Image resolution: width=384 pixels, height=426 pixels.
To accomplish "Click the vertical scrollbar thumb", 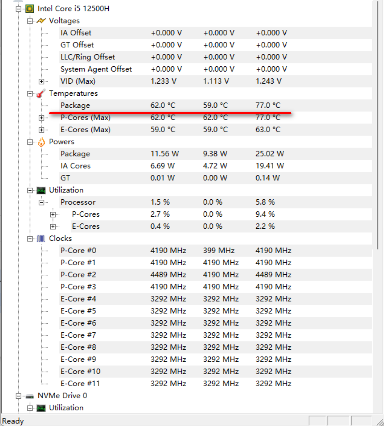I will (378, 124).
